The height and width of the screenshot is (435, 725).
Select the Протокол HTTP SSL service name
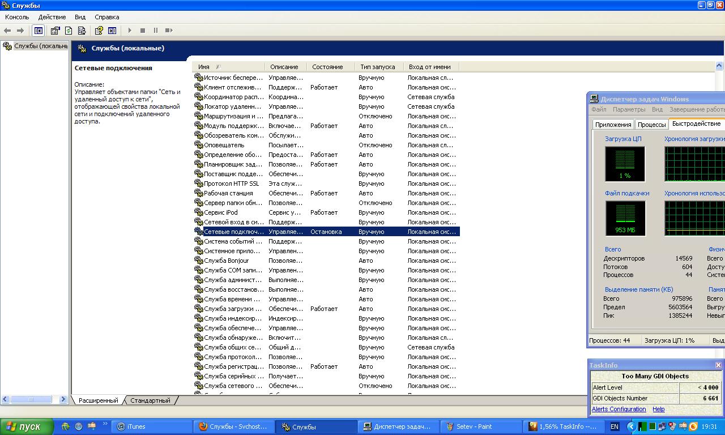point(232,184)
